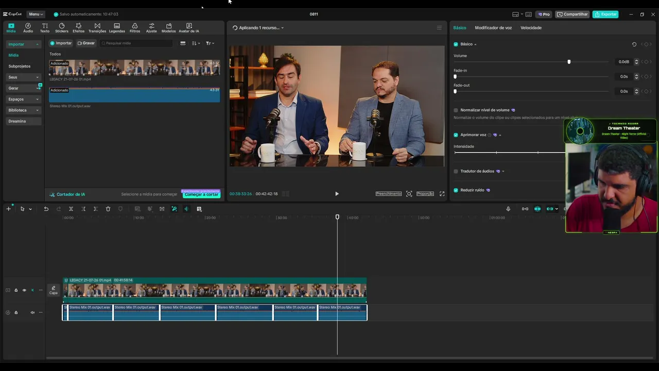Click the Compartilhar button
The image size is (659, 371).
pos(572,14)
